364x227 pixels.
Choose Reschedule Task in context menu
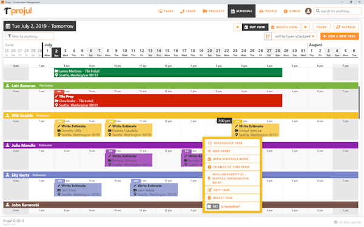click(x=232, y=143)
